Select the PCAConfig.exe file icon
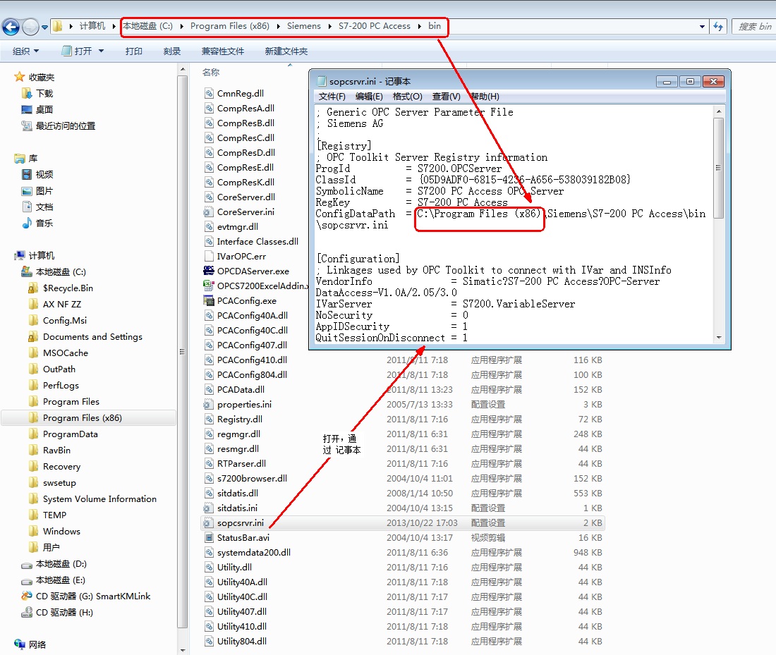This screenshot has width=776, height=655. tap(208, 300)
